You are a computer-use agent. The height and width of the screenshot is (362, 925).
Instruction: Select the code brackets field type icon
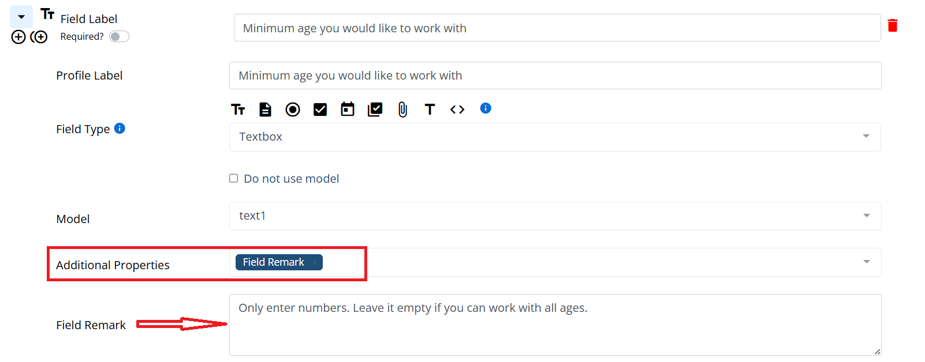(x=457, y=110)
